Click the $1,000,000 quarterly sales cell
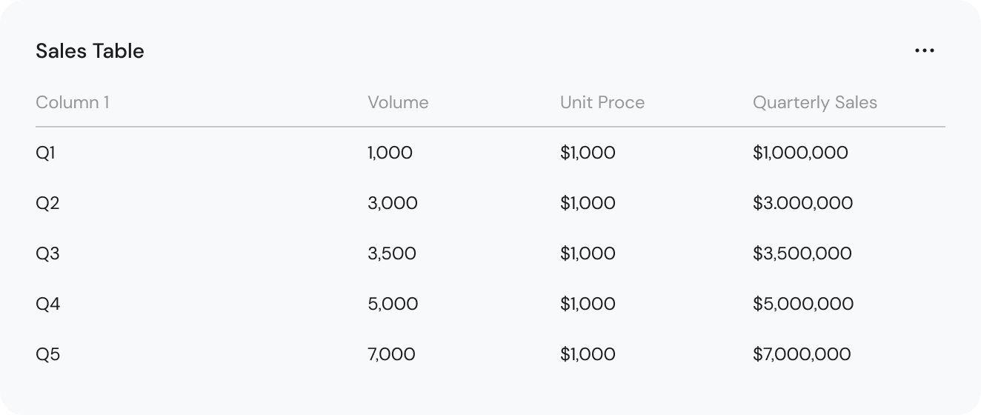The height and width of the screenshot is (415, 981). (x=800, y=153)
